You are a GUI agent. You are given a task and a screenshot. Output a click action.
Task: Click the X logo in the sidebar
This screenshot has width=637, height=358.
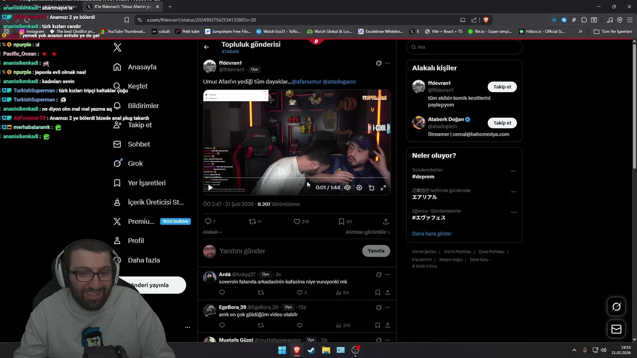tap(117, 48)
